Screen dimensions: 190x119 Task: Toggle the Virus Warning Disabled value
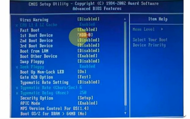pos(88,19)
